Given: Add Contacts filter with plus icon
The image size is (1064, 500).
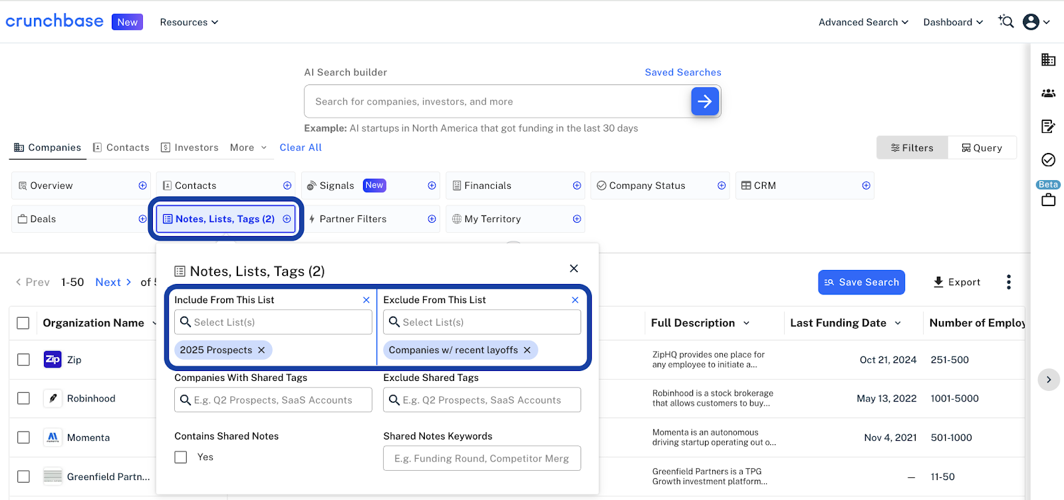Looking at the screenshot, I should pyautogui.click(x=287, y=186).
